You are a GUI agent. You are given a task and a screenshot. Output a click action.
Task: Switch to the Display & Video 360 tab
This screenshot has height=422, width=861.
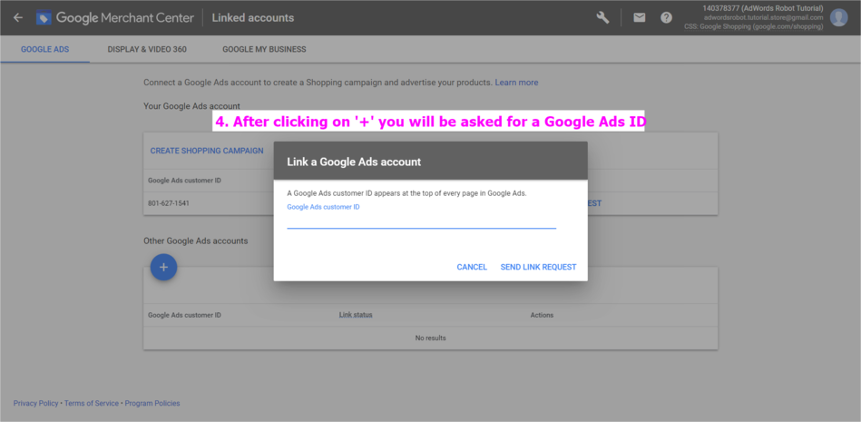[x=147, y=49]
